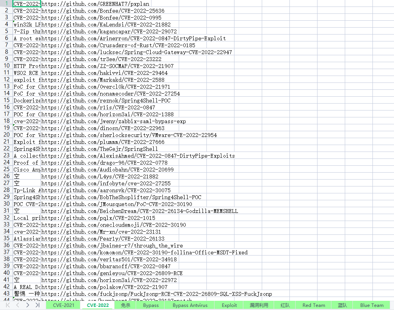Viewport: 394px width, 310px height.
Task: Click the 'win32k LP' description cell
Action: click(27, 24)
